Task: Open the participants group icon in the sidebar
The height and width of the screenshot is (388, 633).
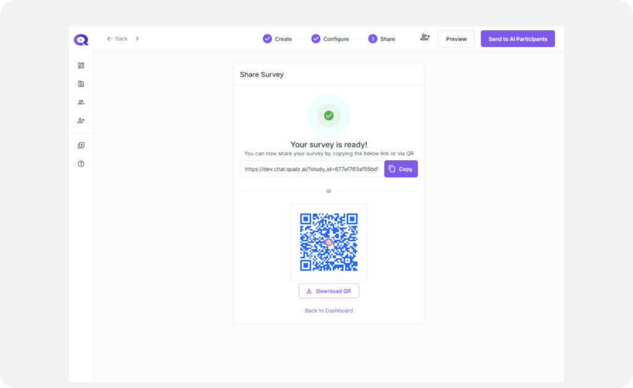Action: 81,102
